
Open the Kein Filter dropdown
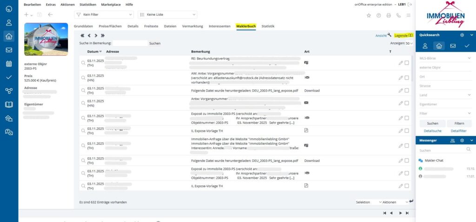(104, 15)
